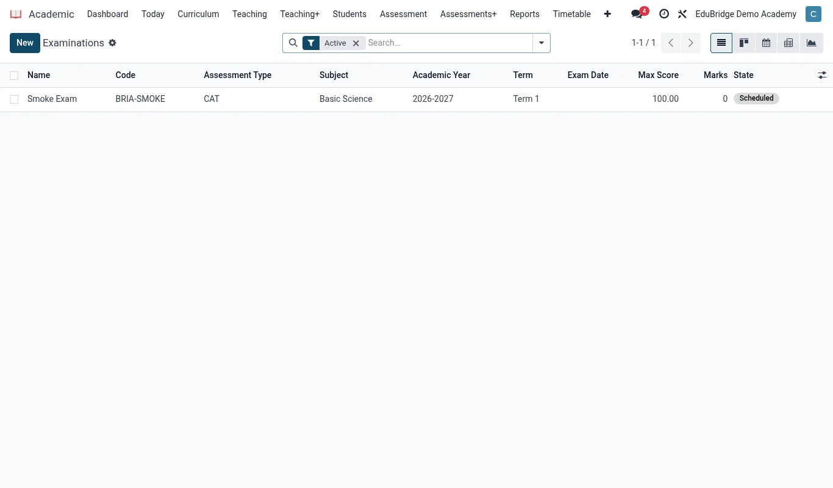Click the Academic app name
The width and height of the screenshot is (833, 488).
51,14
